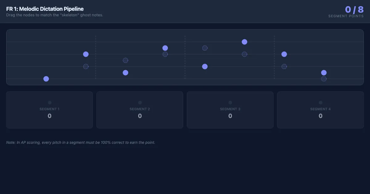Select the highest ghost note in measure three
This screenshot has width=370, height=194.
tap(205, 48)
